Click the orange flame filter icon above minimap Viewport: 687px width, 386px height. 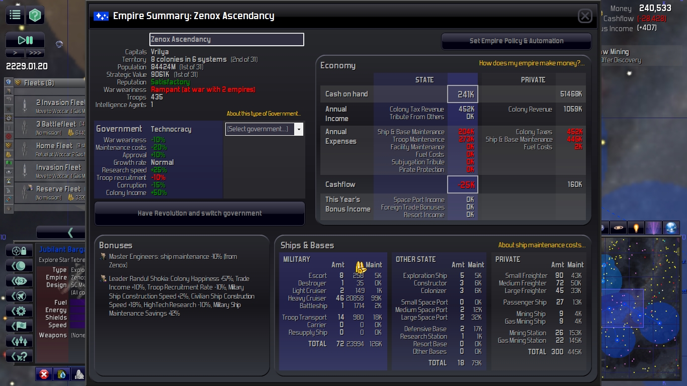pos(636,228)
